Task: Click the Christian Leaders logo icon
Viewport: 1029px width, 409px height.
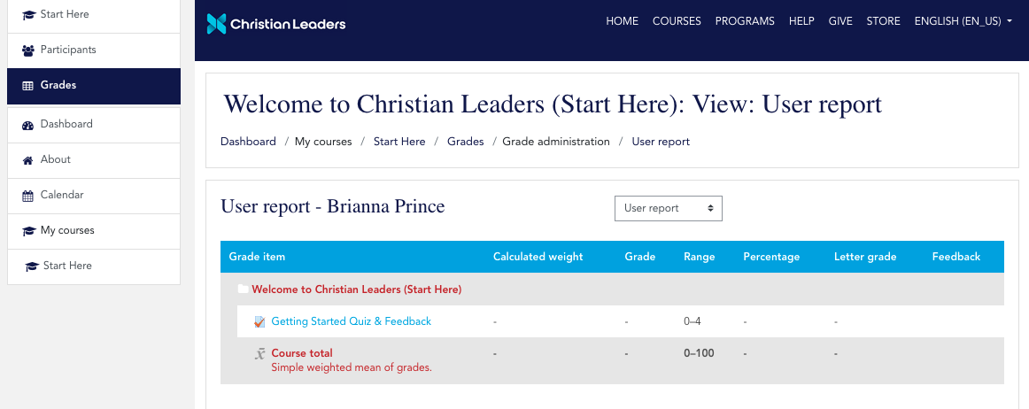Action: [216, 24]
